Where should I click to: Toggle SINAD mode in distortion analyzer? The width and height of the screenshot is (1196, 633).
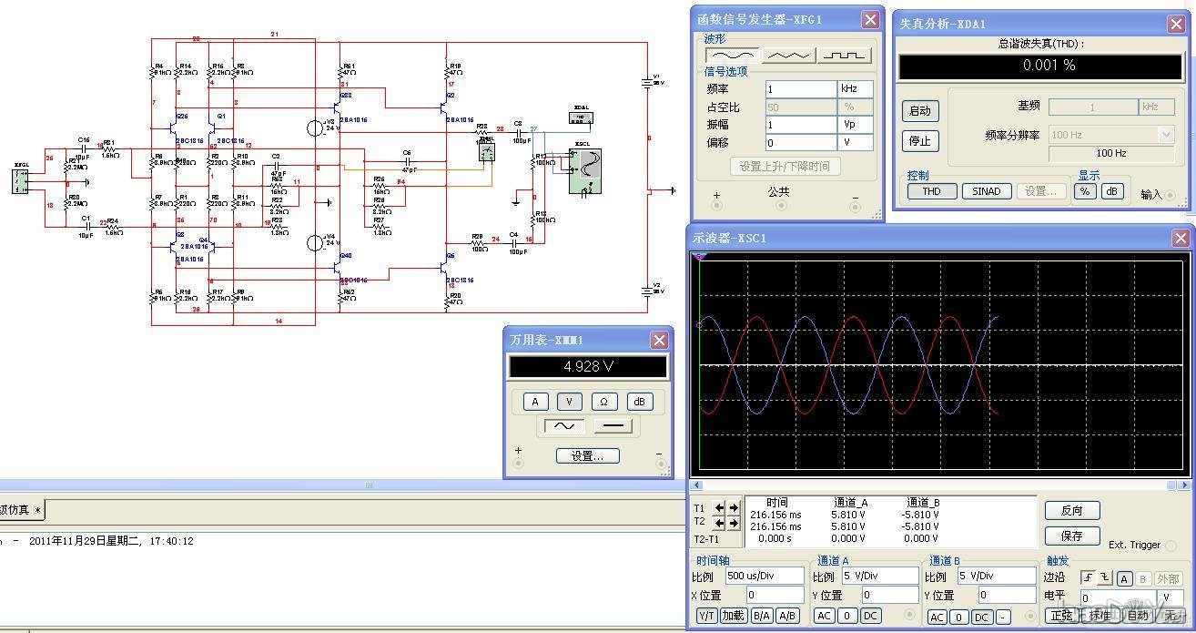click(987, 191)
